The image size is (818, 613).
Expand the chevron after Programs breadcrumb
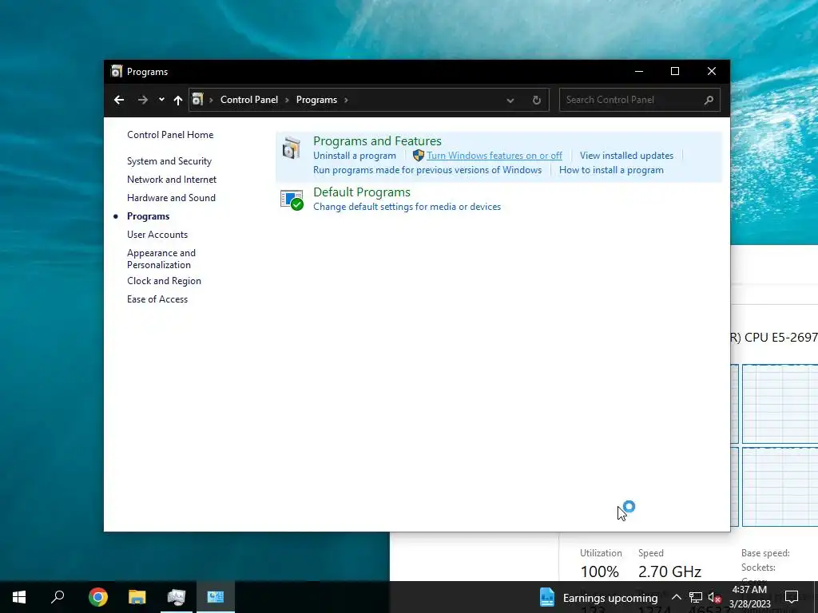(x=346, y=100)
